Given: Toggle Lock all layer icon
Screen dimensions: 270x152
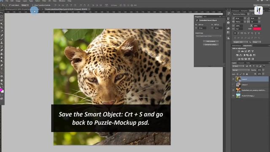Looking at the screenshot, I should point(247,74).
